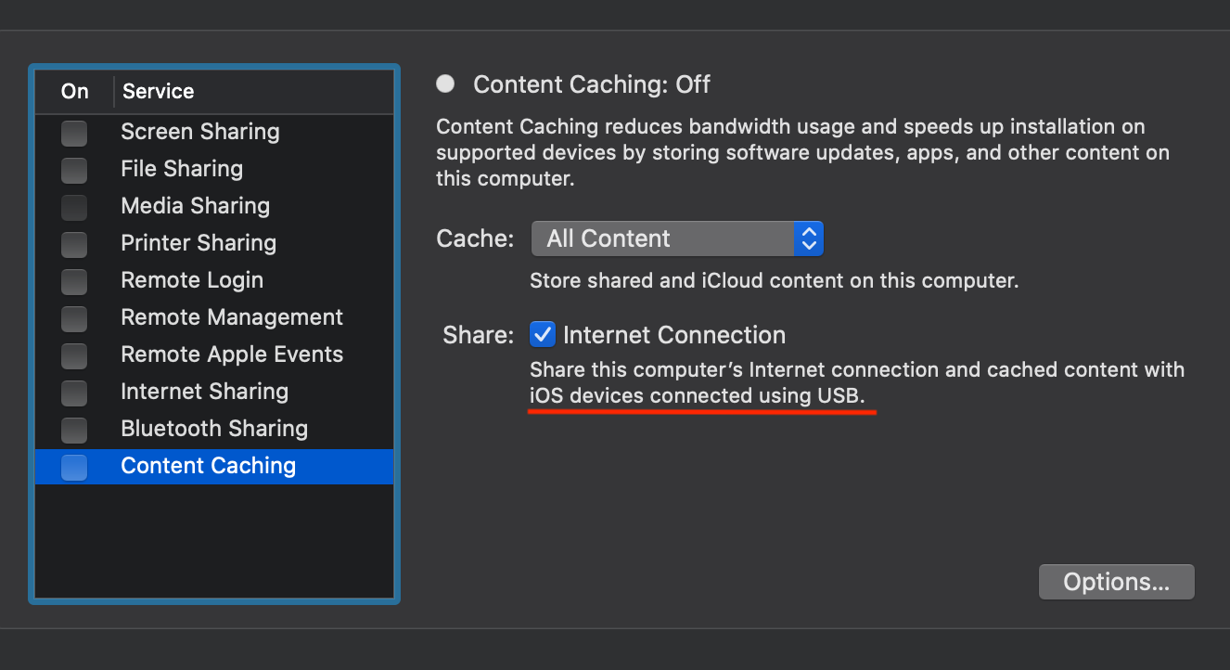The image size is (1230, 670).
Task: Select the File Sharing service row
Action: pyautogui.click(x=182, y=169)
